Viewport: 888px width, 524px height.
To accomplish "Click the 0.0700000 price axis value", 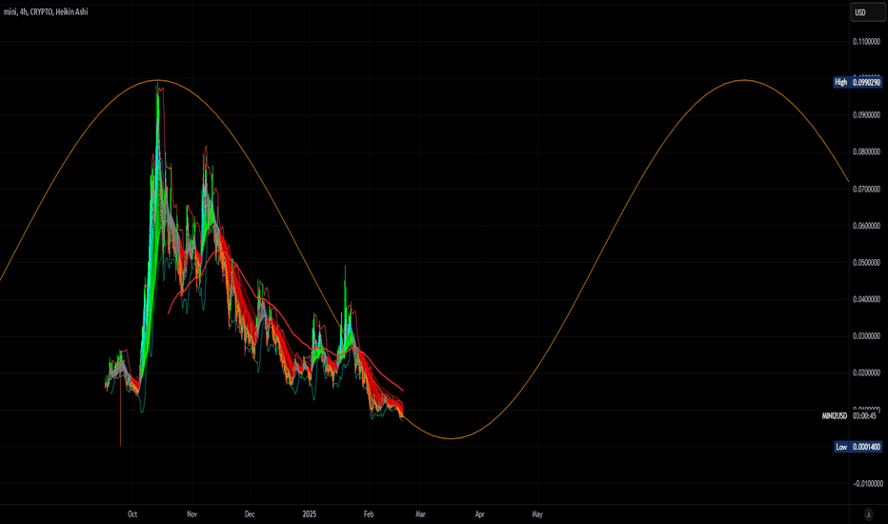I will (x=866, y=189).
